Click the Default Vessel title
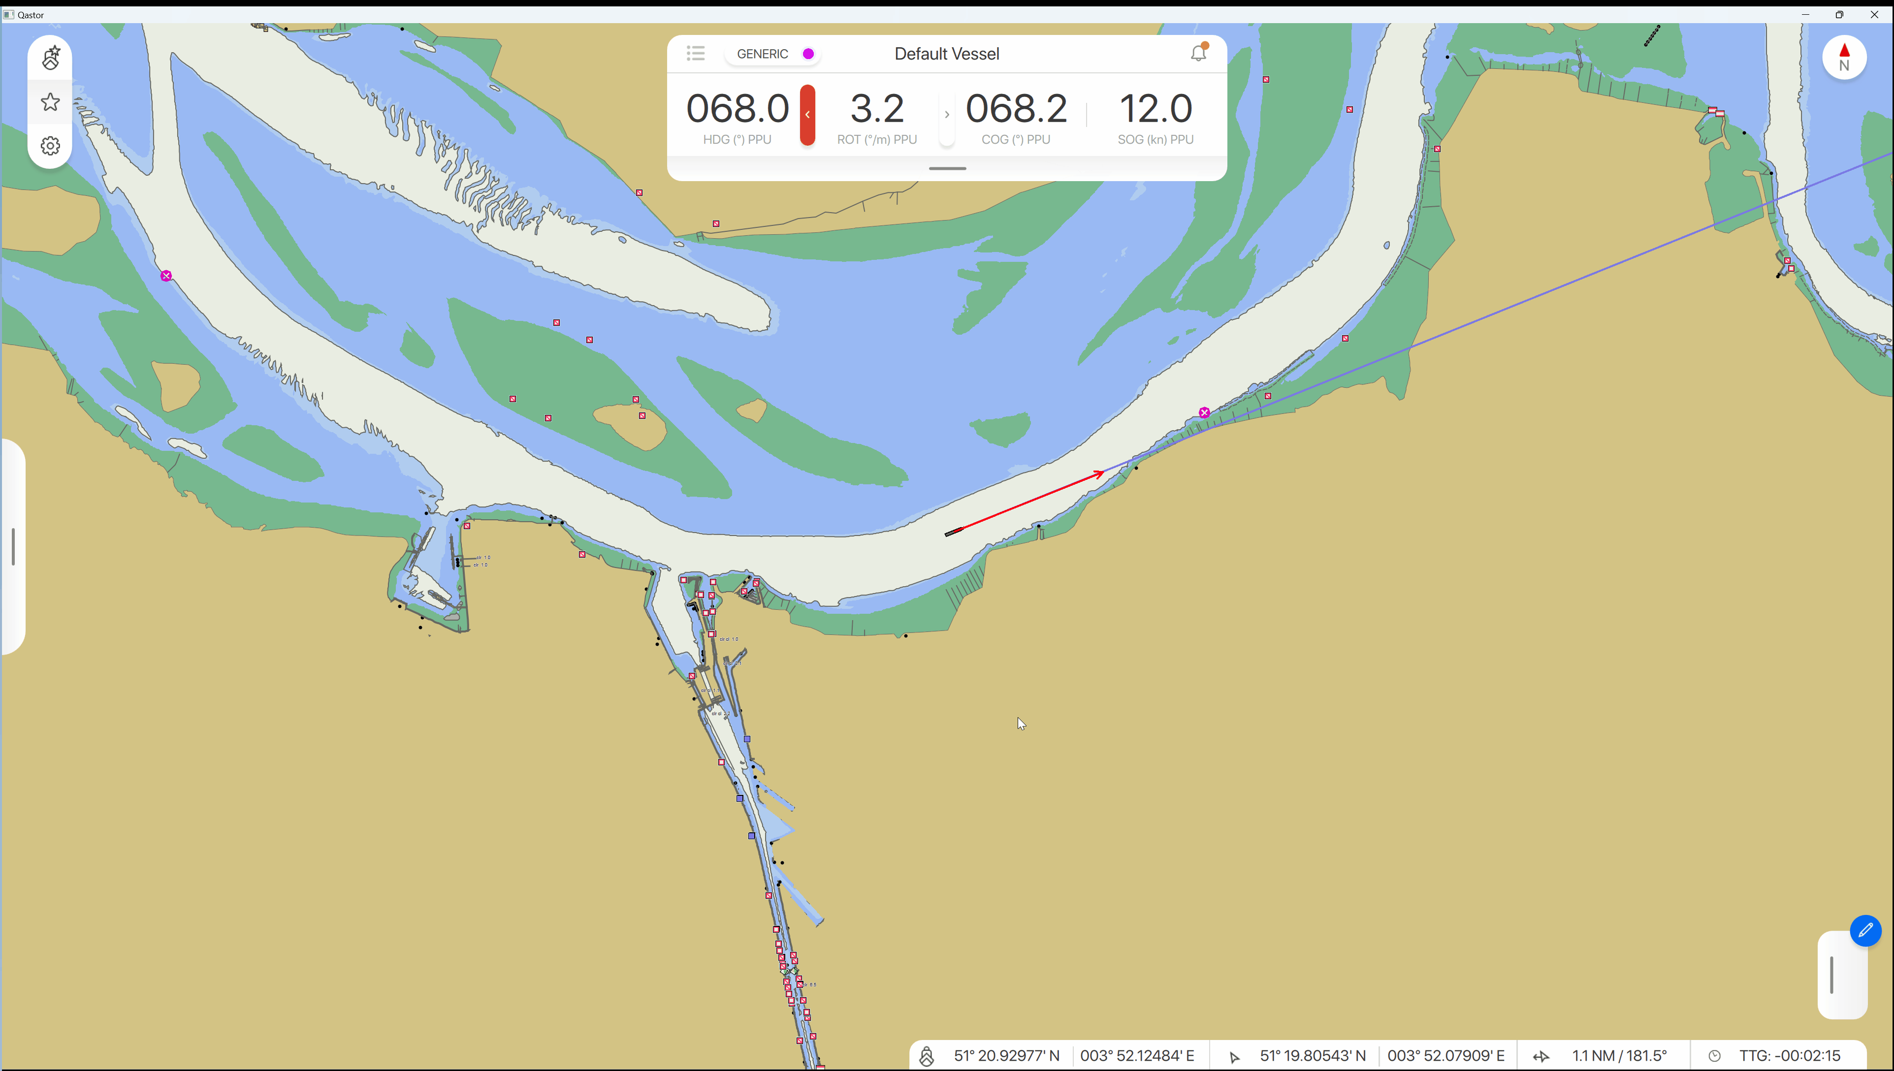1894x1071 pixels. coord(946,54)
